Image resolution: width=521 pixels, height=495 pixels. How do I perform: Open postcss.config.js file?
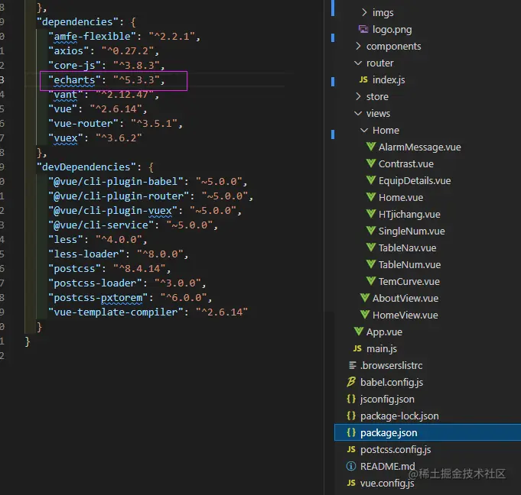[396, 449]
